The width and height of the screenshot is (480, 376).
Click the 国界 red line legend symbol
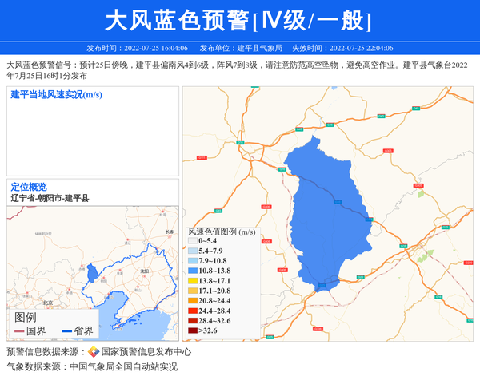click(x=18, y=330)
